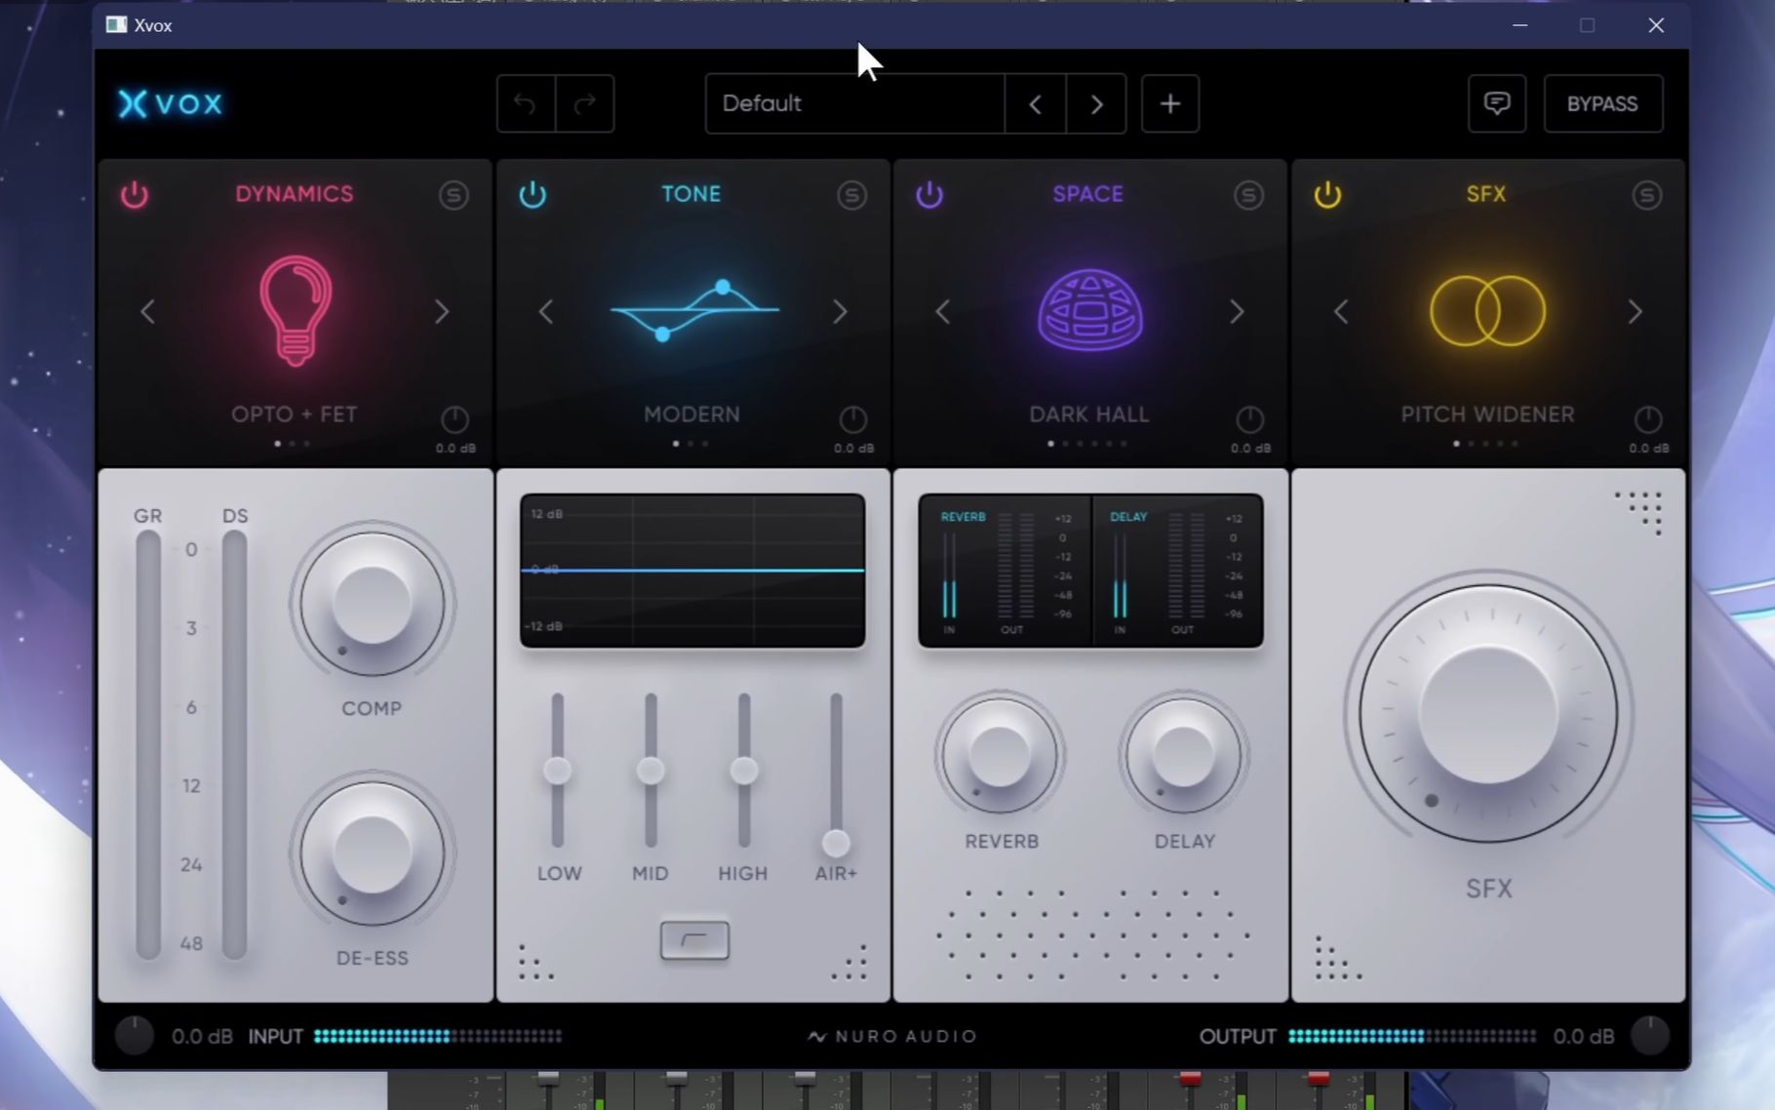Viewport: 1775px width, 1110px height.
Task: Switch to previous Dynamics mode
Action: click(148, 312)
